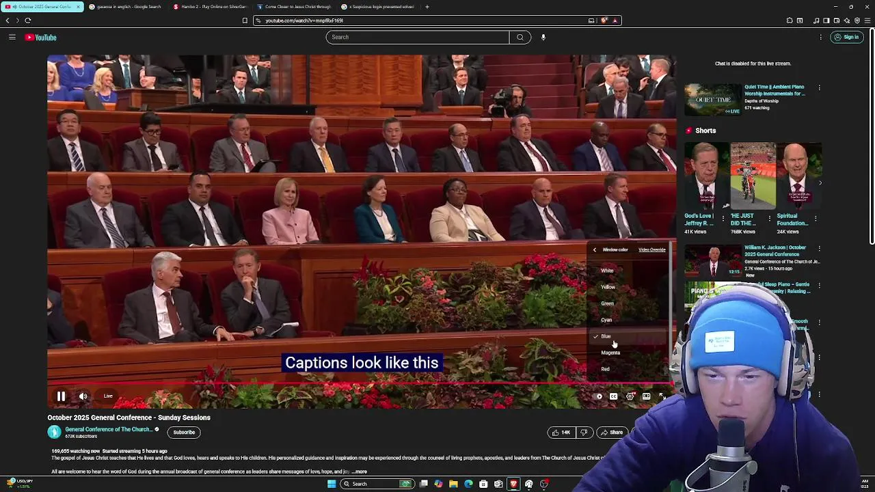Viewport: 875px width, 492px height.
Task: Open options for Sleep Piano video
Action: [819, 286]
